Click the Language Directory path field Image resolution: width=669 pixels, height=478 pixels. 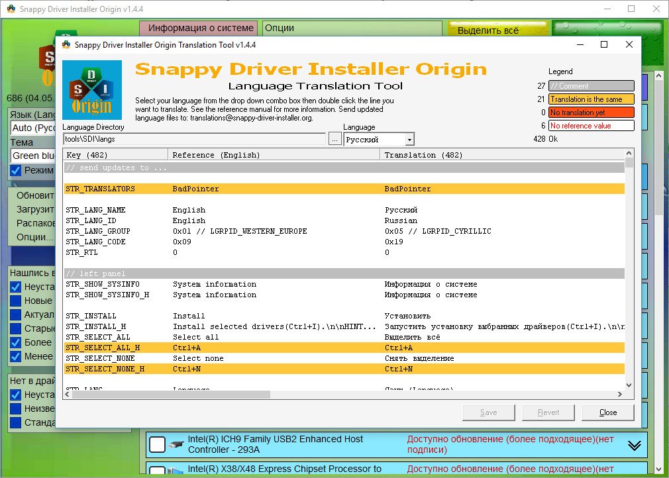(195, 139)
